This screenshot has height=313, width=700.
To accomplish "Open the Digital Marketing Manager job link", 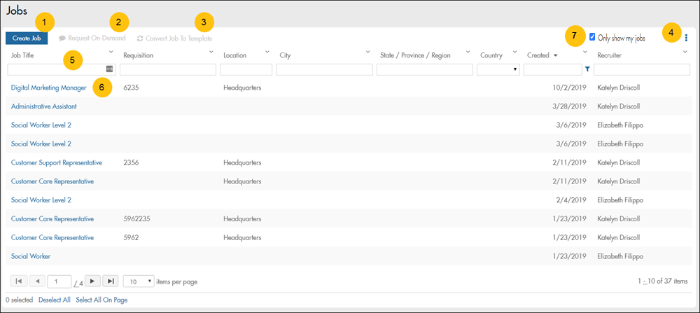I will coord(48,88).
